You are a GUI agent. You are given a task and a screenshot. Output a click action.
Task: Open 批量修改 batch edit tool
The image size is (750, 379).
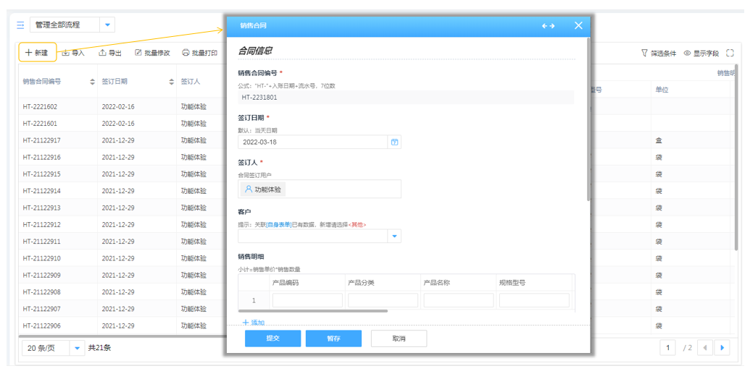138,53
